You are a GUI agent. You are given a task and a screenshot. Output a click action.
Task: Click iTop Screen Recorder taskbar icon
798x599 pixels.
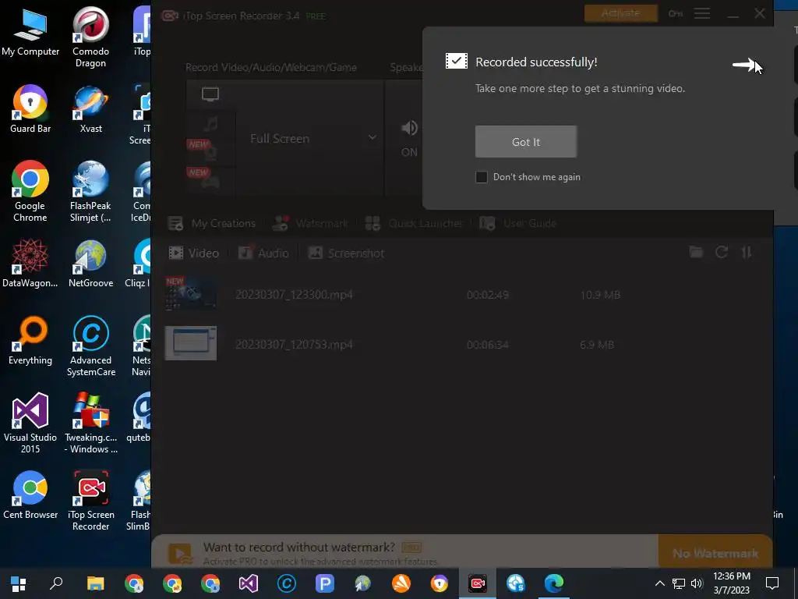click(478, 583)
